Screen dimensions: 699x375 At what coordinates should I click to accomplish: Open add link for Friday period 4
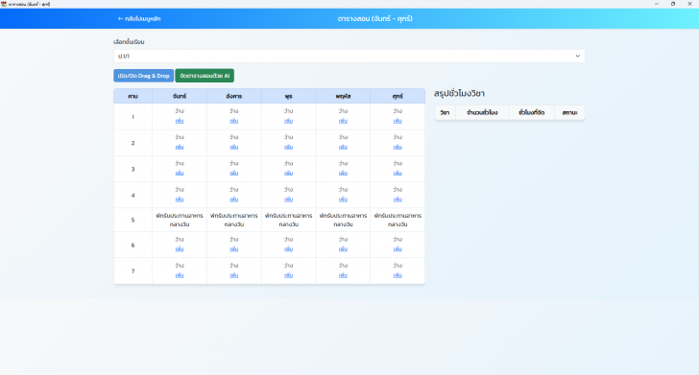coord(398,199)
